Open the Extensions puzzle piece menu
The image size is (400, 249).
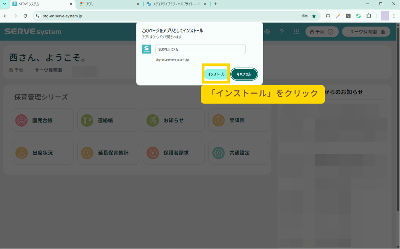pos(368,16)
